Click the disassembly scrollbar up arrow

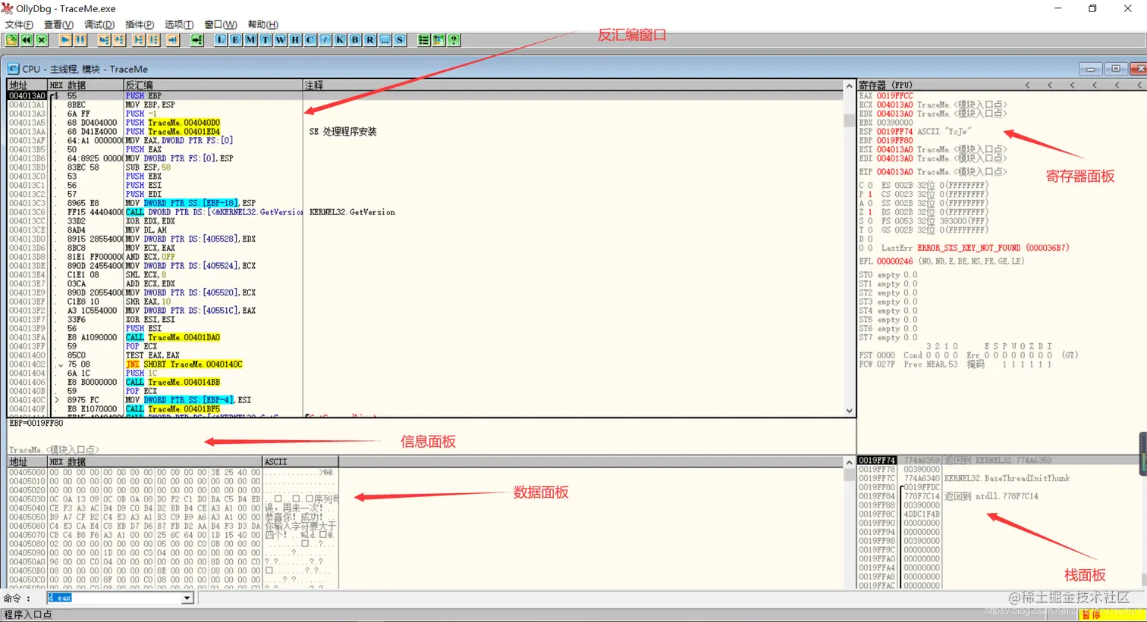(x=849, y=86)
